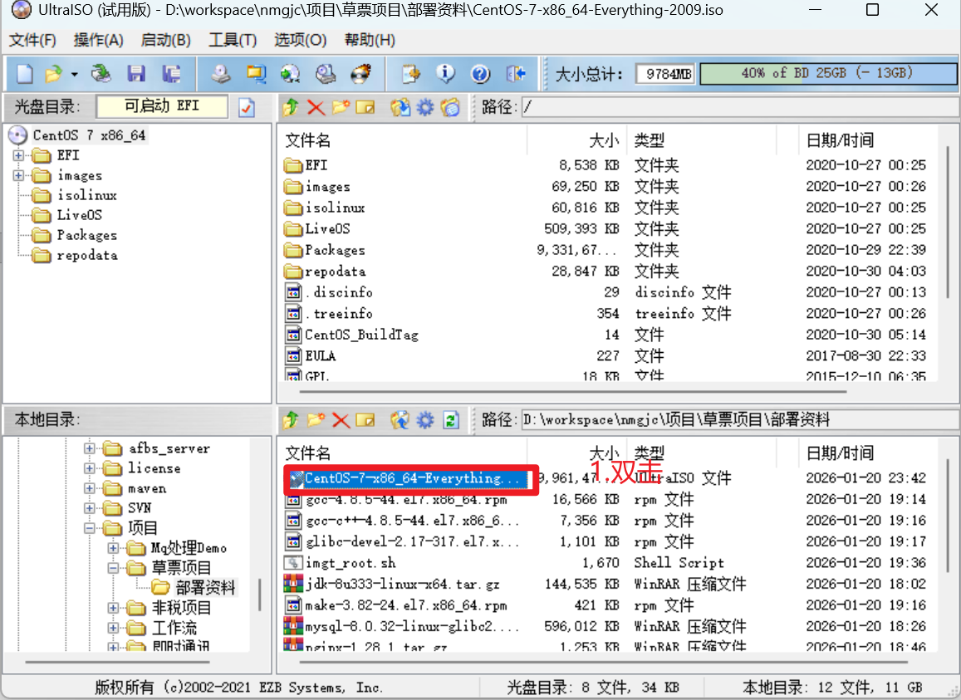Viewport: 961px width, 700px height.
Task: Click the Convert image format icon
Action: click(x=256, y=74)
